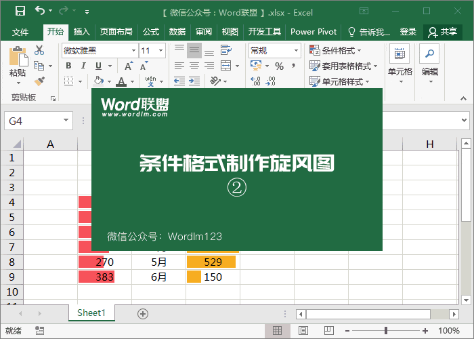Switch to the 页面布局 Page Layout tab
This screenshot has height=339, width=474.
pyautogui.click(x=116, y=32)
